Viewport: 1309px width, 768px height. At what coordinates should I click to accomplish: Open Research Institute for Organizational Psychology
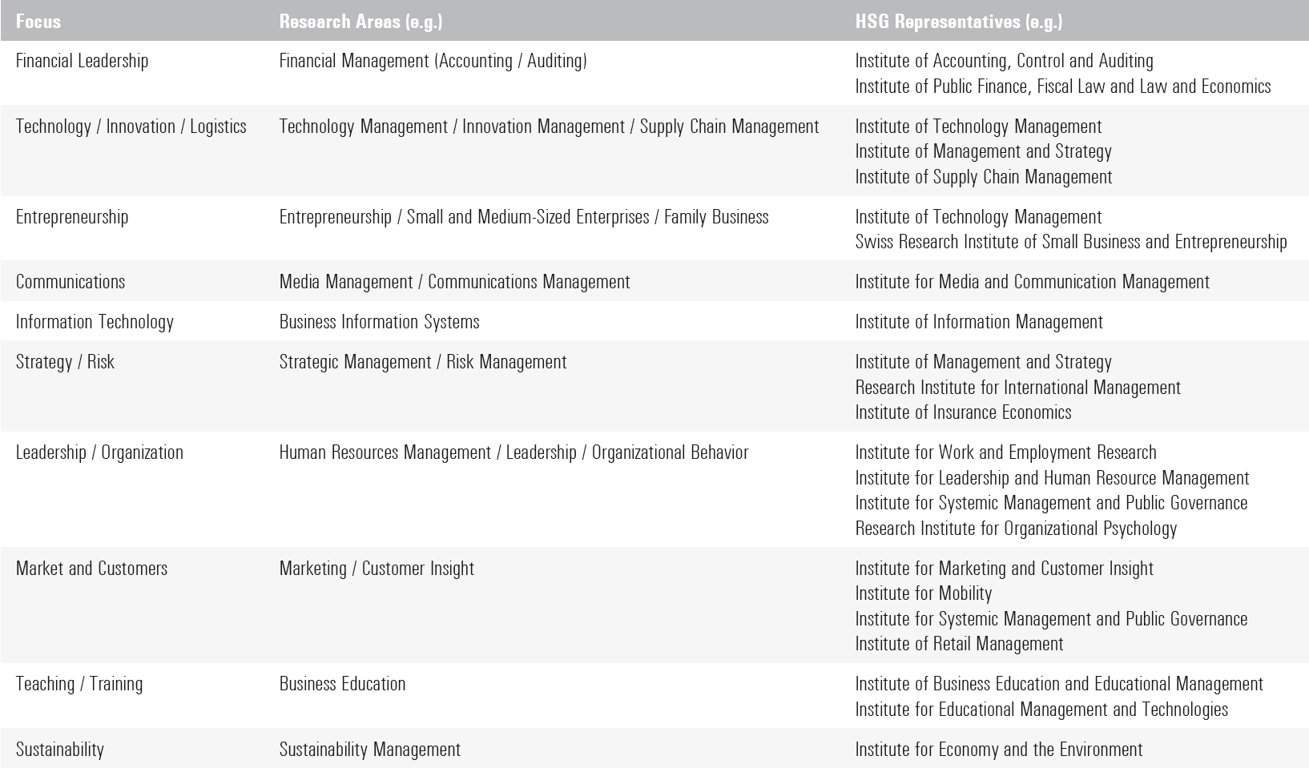1016,529
